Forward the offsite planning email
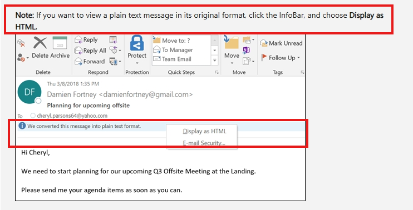 (90, 62)
